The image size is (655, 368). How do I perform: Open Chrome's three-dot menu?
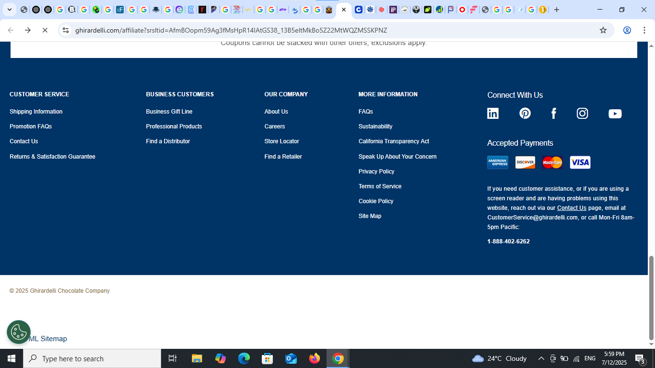tap(644, 30)
